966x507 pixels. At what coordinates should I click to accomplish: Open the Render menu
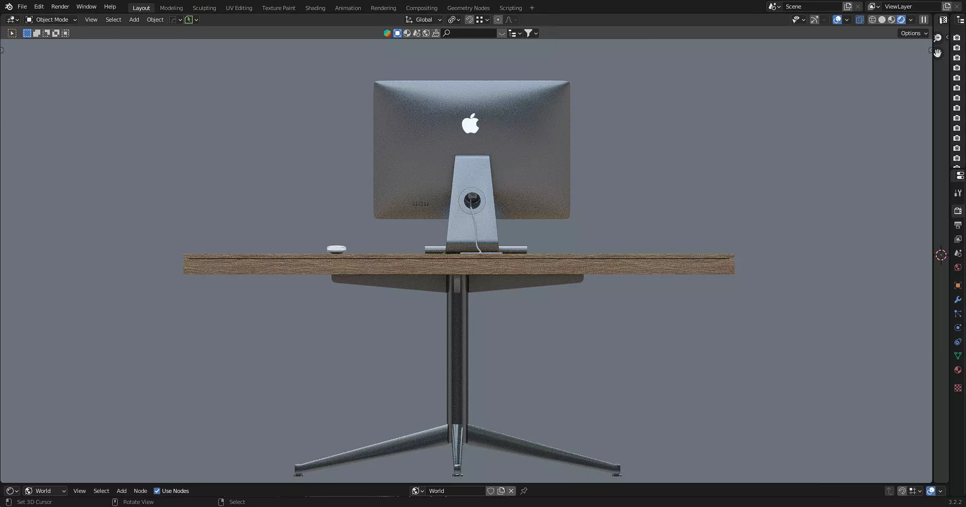[60, 7]
